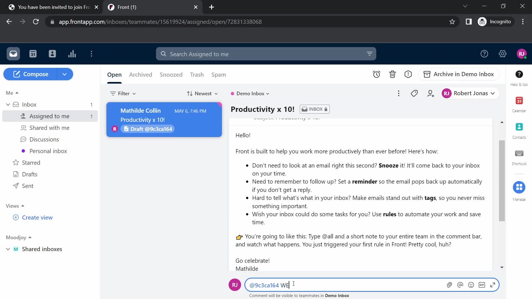Click the comment input field
Image resolution: width=532 pixels, height=299 pixels.
point(370,285)
